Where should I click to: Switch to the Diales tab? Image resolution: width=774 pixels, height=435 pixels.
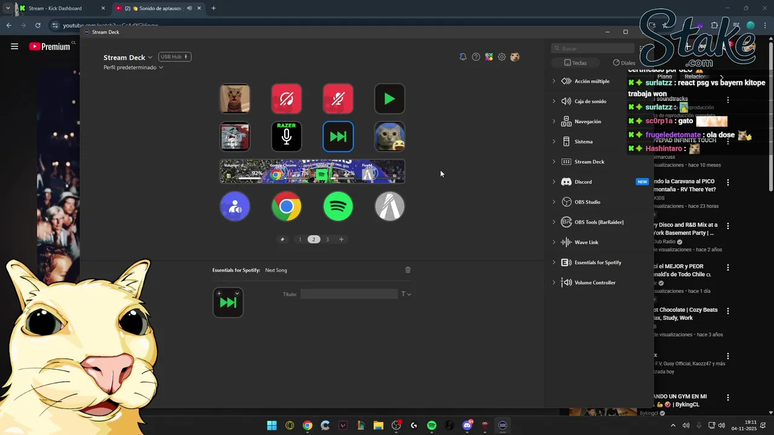pos(624,63)
